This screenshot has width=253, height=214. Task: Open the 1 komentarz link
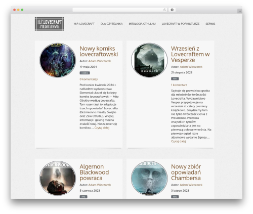click(179, 85)
